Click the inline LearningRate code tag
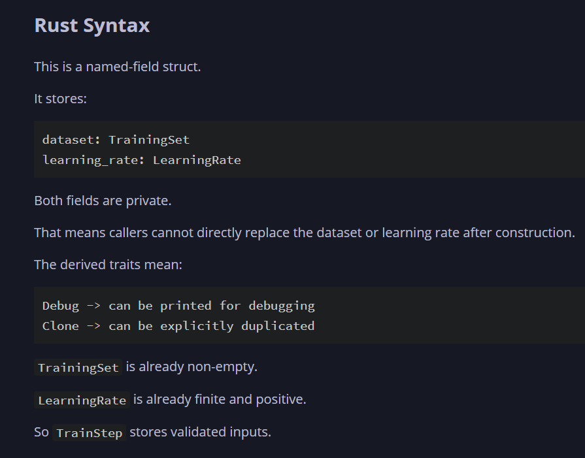 [x=82, y=401]
